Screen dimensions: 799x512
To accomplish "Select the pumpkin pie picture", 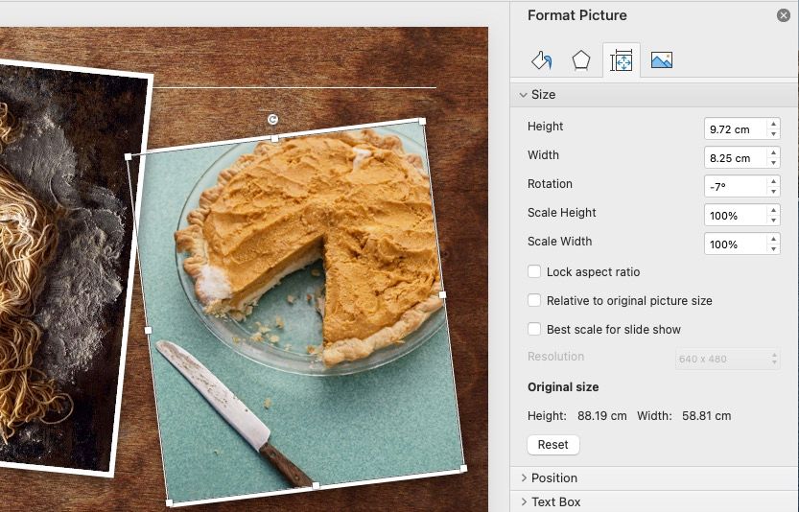I will click(298, 311).
